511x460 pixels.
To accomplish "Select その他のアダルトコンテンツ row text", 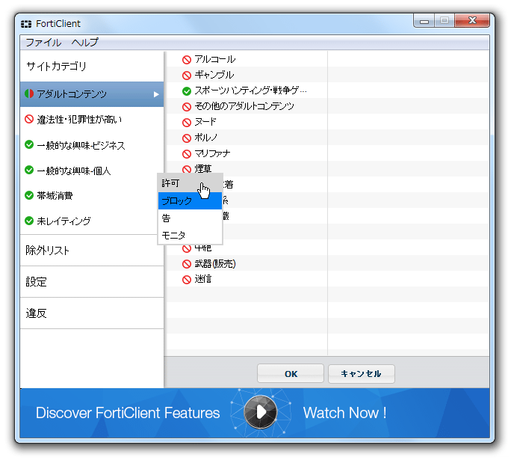I will [x=244, y=106].
